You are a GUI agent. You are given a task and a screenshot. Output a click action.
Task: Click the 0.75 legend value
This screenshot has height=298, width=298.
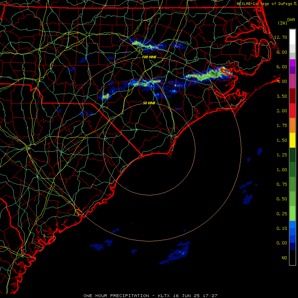pyautogui.click(x=282, y=184)
